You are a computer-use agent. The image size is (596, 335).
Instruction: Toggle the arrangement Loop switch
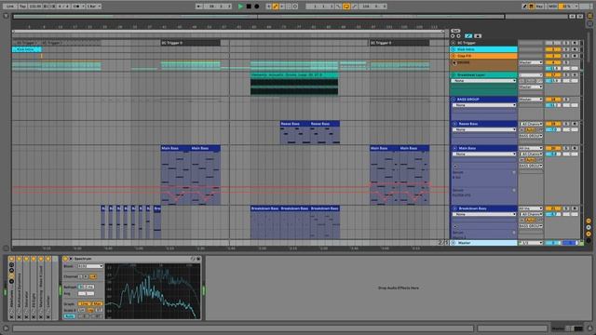pos(346,7)
